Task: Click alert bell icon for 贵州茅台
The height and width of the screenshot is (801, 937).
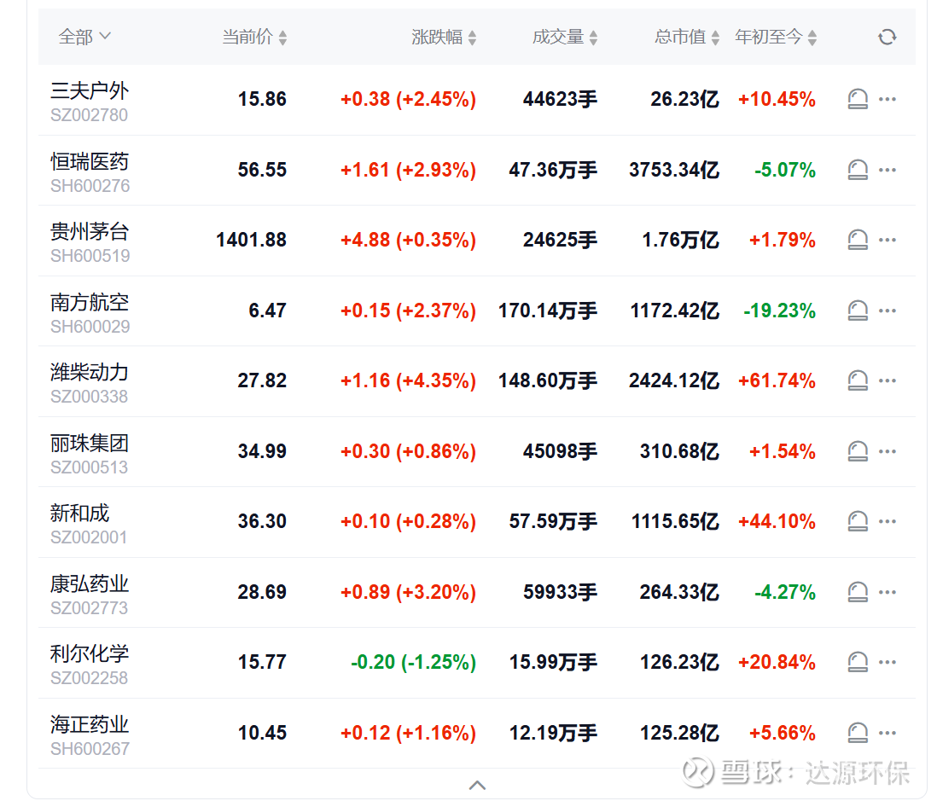Action: [x=858, y=240]
